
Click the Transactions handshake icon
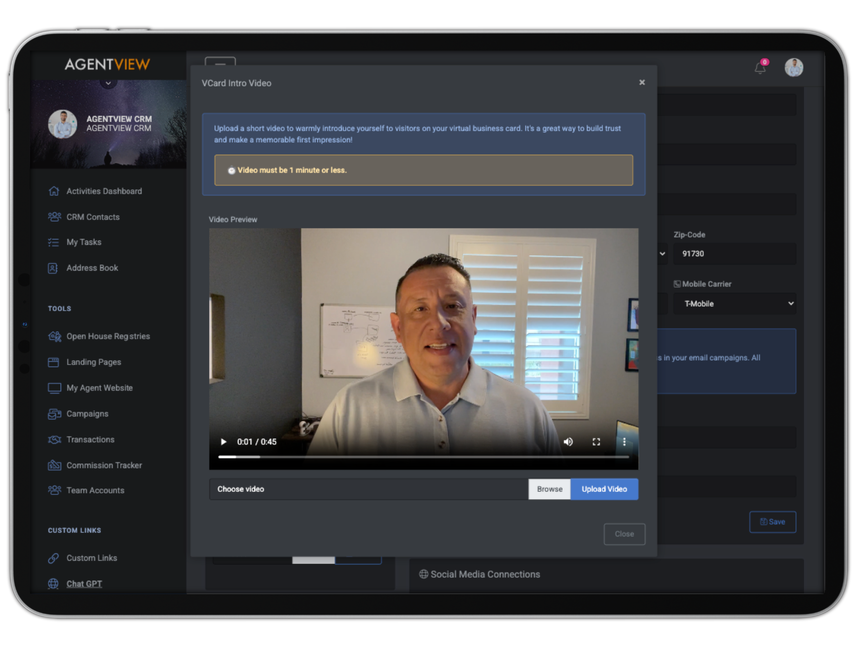coord(54,439)
